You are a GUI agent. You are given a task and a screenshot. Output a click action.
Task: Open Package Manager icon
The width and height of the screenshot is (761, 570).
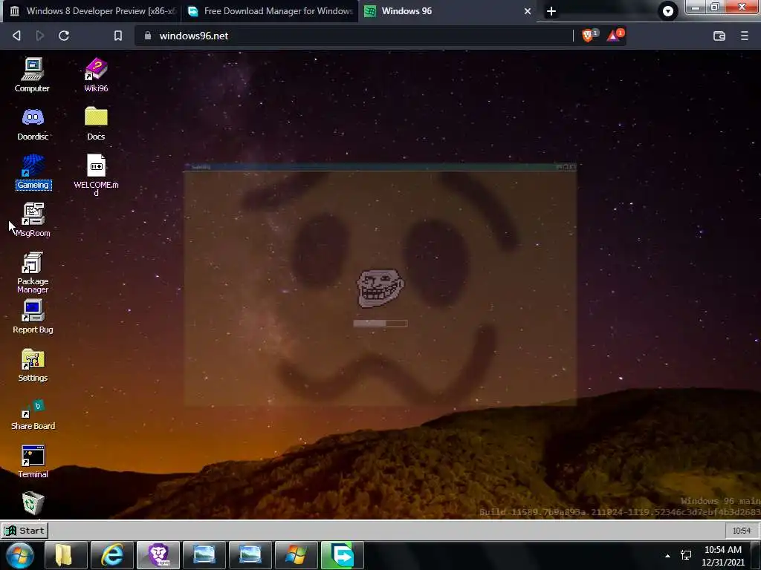pos(33,272)
